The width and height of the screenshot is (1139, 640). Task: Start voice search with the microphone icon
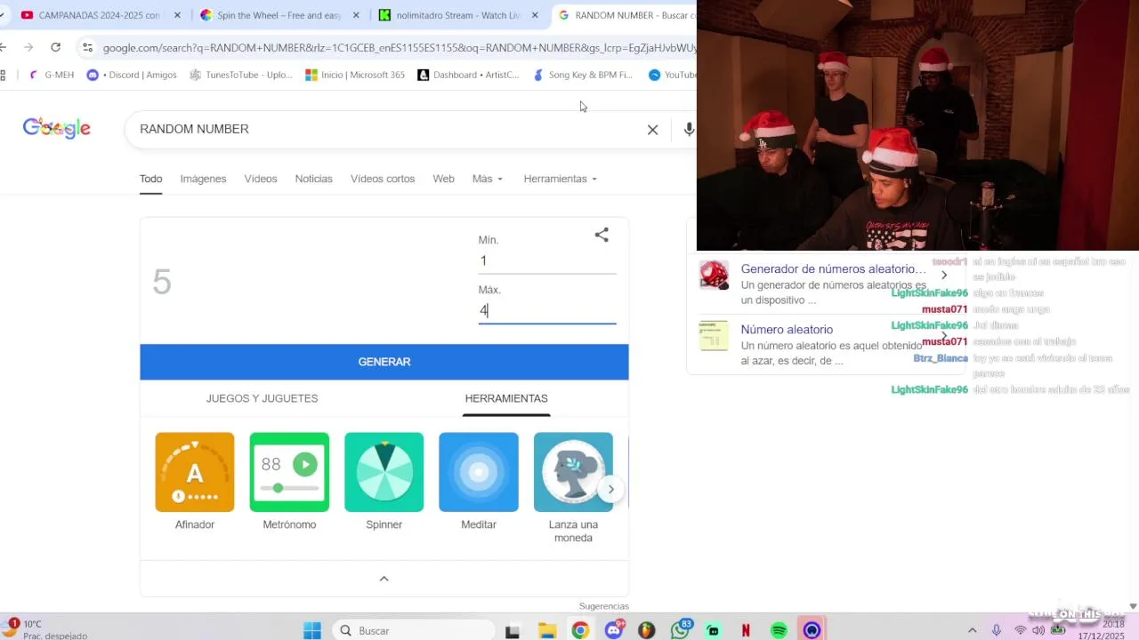pyautogui.click(x=689, y=130)
